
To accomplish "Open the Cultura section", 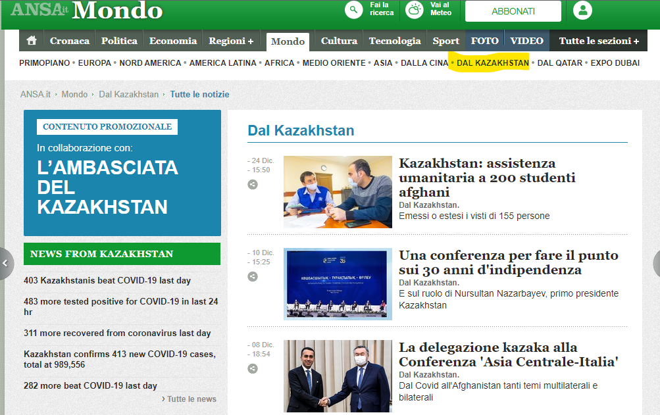I will tap(340, 41).
